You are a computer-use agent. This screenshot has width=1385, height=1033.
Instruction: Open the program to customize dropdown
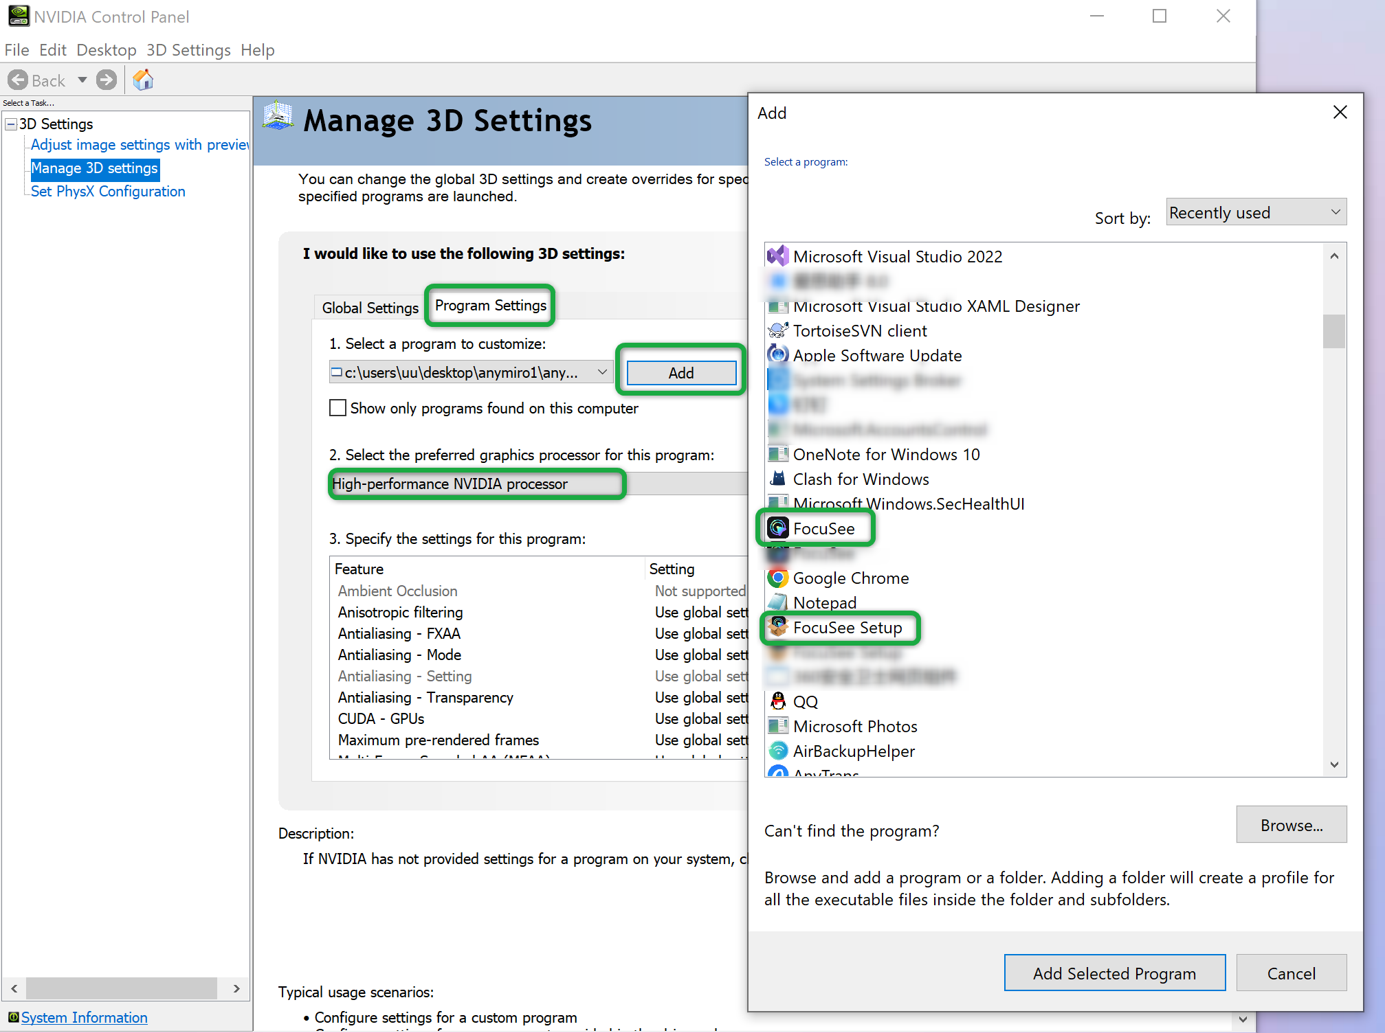point(603,372)
